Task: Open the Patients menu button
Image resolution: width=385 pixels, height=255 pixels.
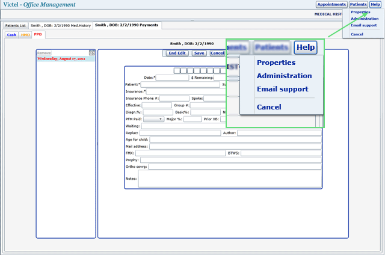Action: click(x=359, y=4)
